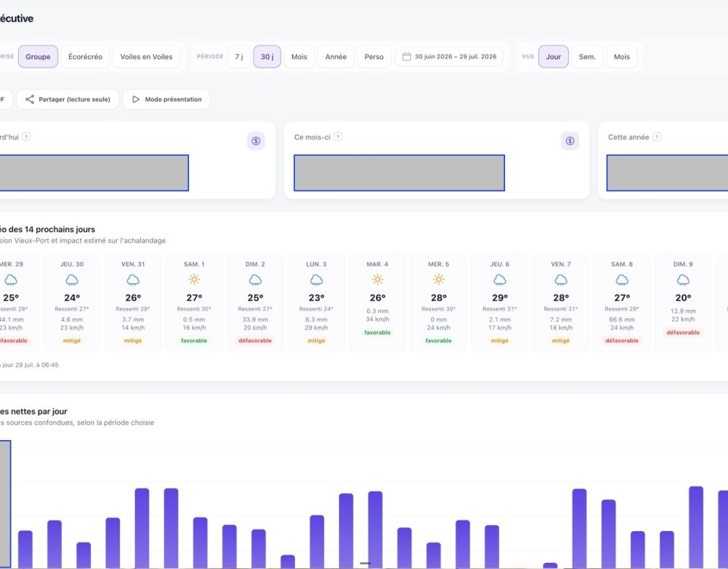Click the share icon beside Partager

coord(30,99)
